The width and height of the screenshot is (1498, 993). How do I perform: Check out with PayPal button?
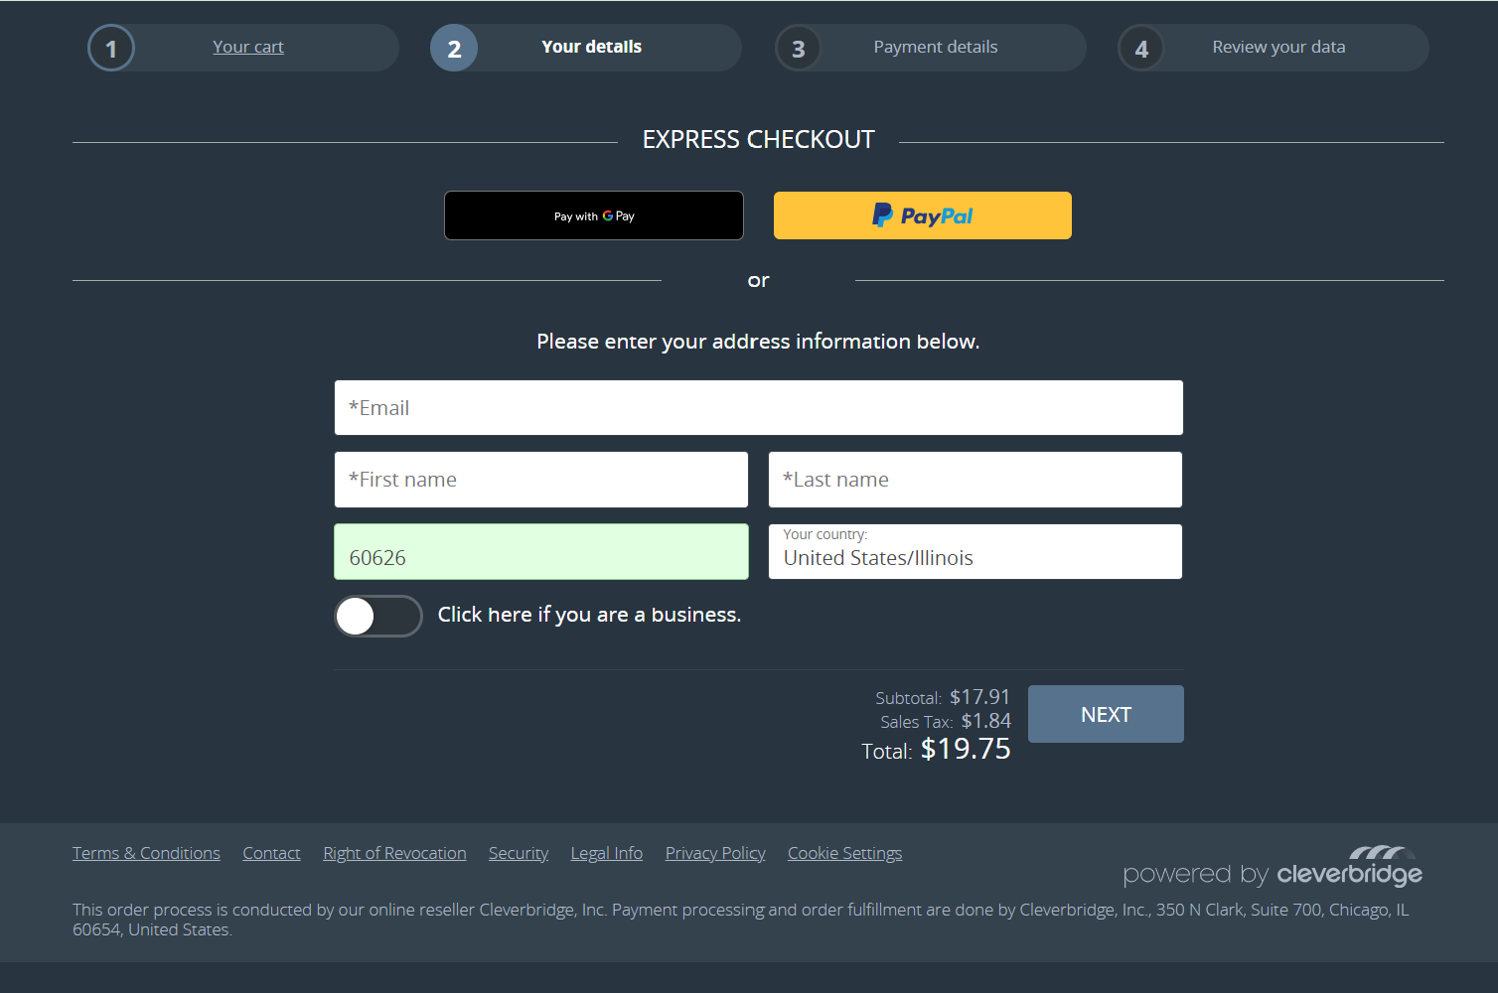923,215
